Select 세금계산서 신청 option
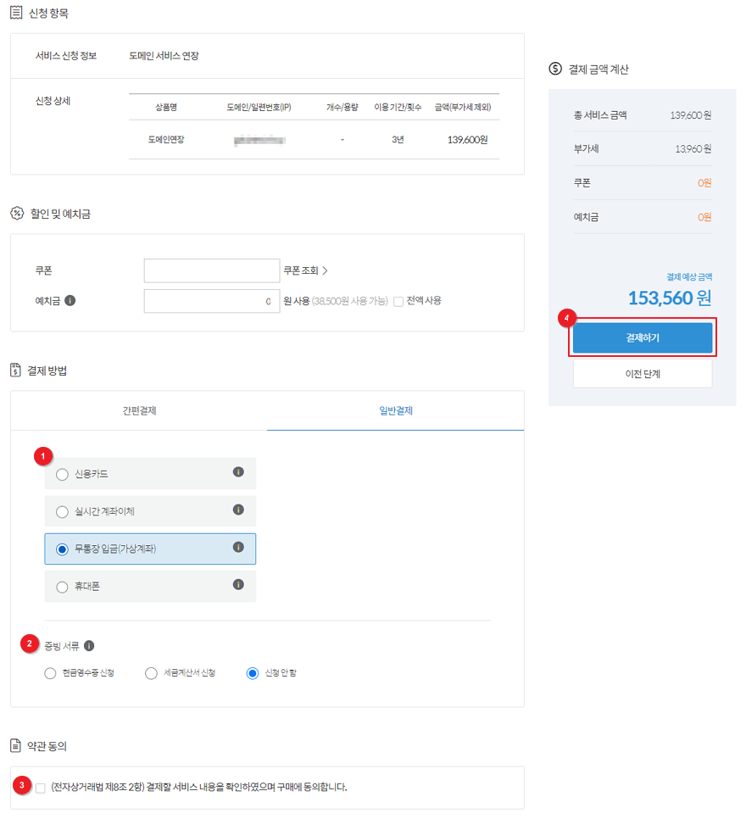 pos(151,673)
